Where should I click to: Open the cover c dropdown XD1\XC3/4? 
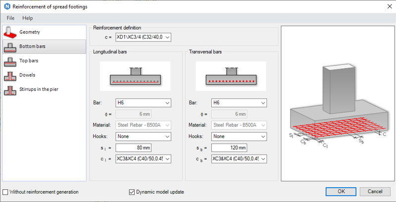144,37
